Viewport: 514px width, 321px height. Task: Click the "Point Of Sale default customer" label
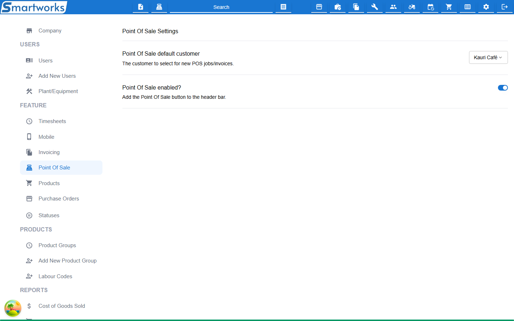(x=161, y=54)
